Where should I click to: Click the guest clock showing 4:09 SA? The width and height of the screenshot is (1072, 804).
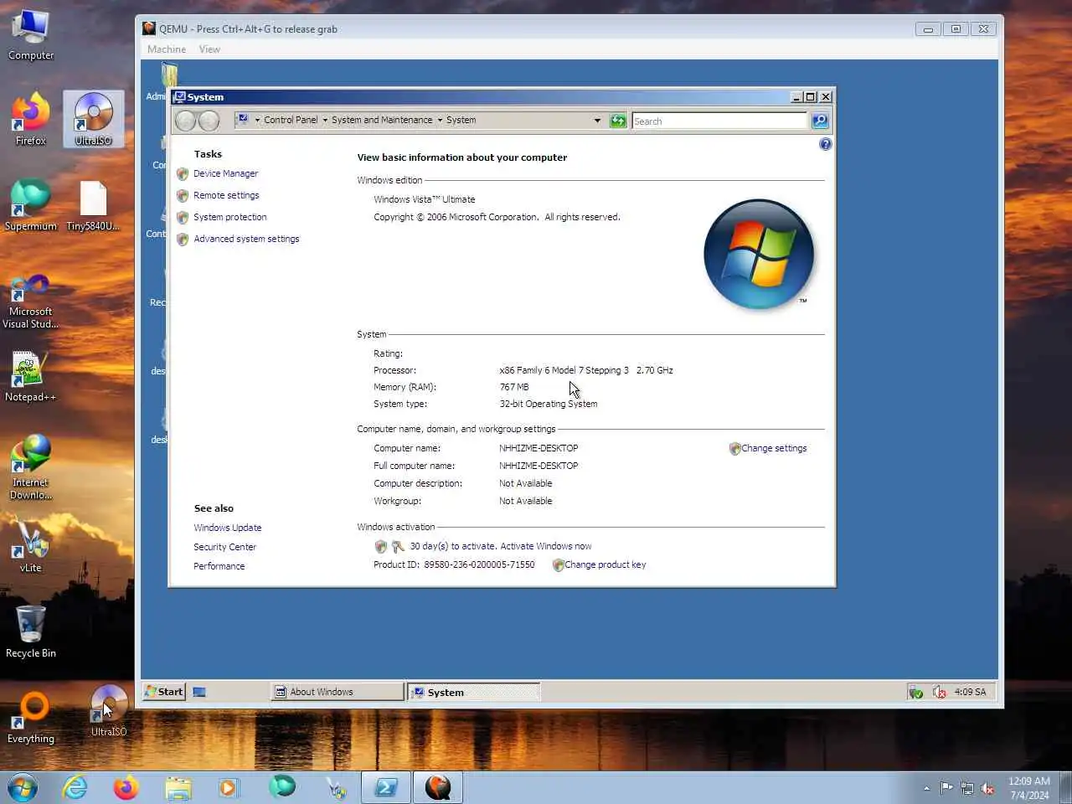[x=970, y=692]
